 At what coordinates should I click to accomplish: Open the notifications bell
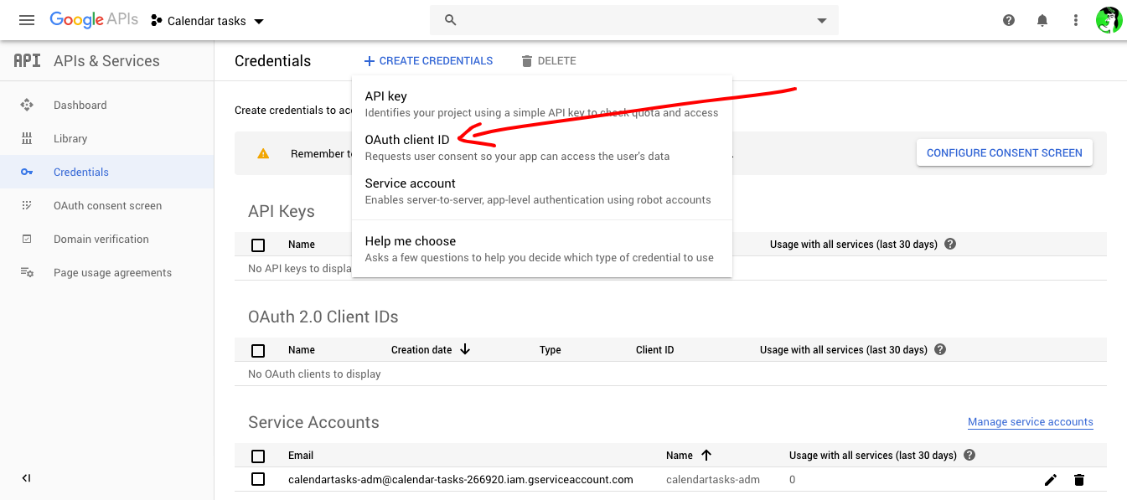coord(1042,20)
